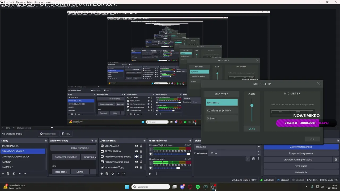
Task: Mute Mikrofon/Wejście liniowe speaker icon
Action: click(151, 154)
